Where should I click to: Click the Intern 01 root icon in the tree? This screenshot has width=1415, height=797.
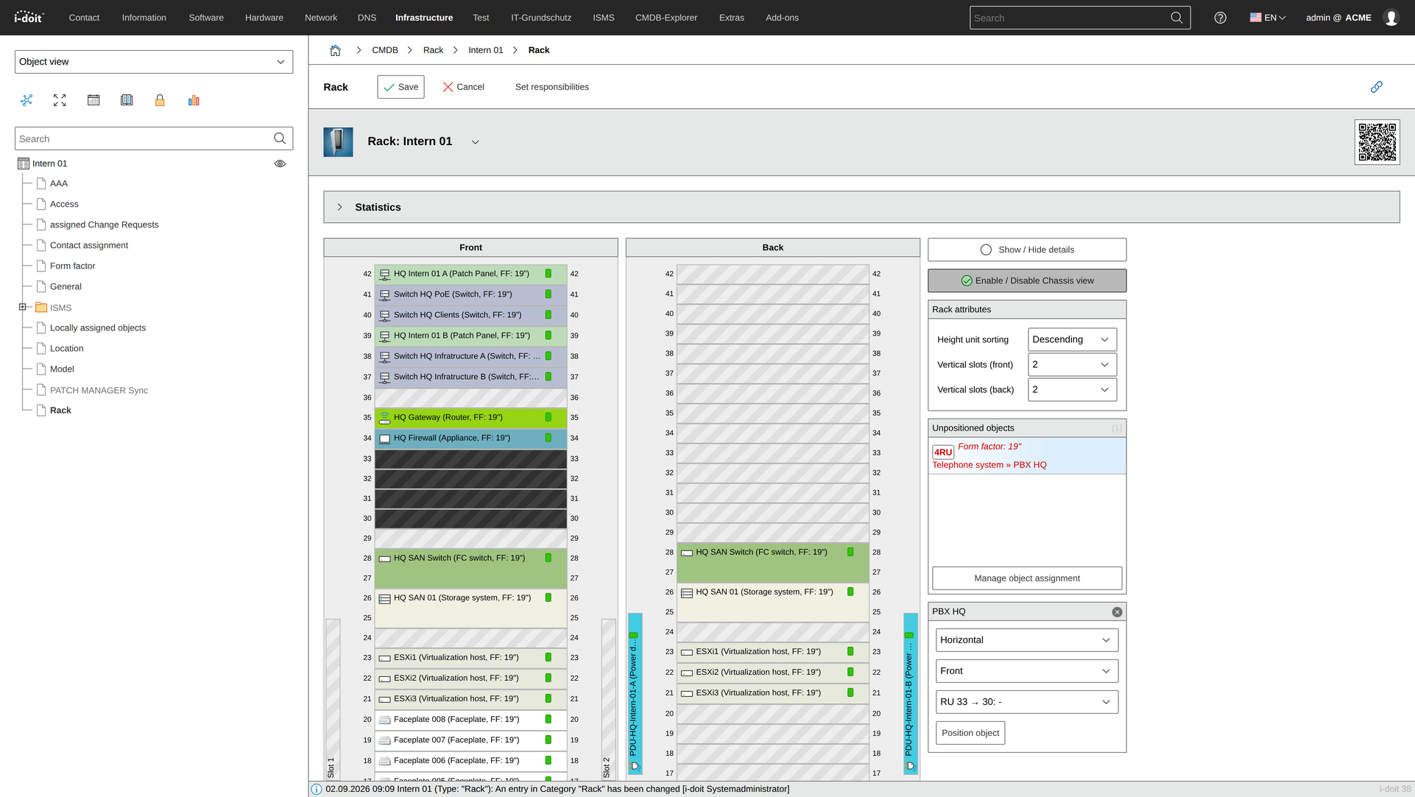click(24, 163)
